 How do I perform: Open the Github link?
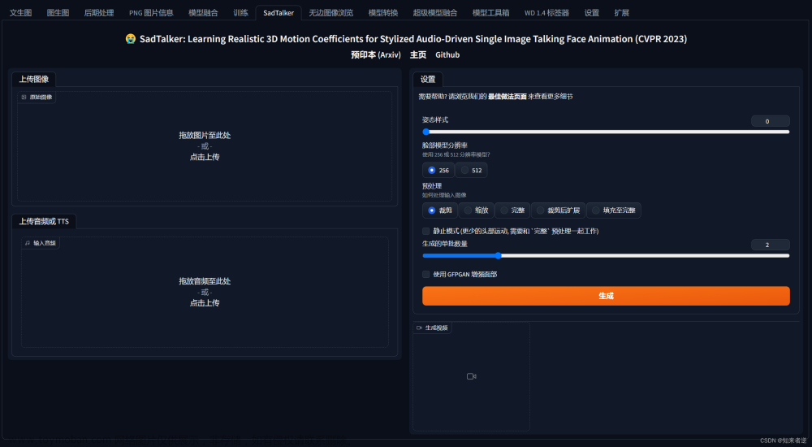447,54
